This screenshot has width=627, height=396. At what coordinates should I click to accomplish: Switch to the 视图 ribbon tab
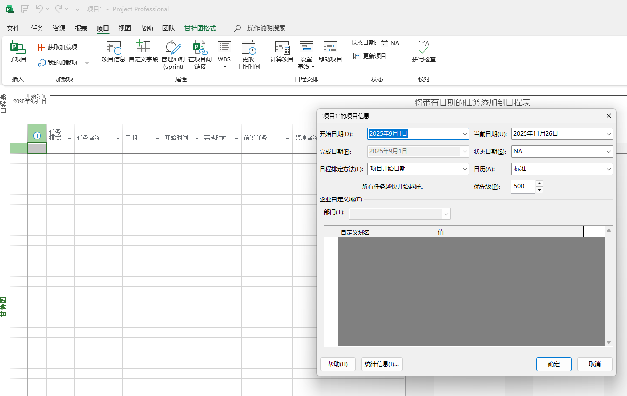125,28
